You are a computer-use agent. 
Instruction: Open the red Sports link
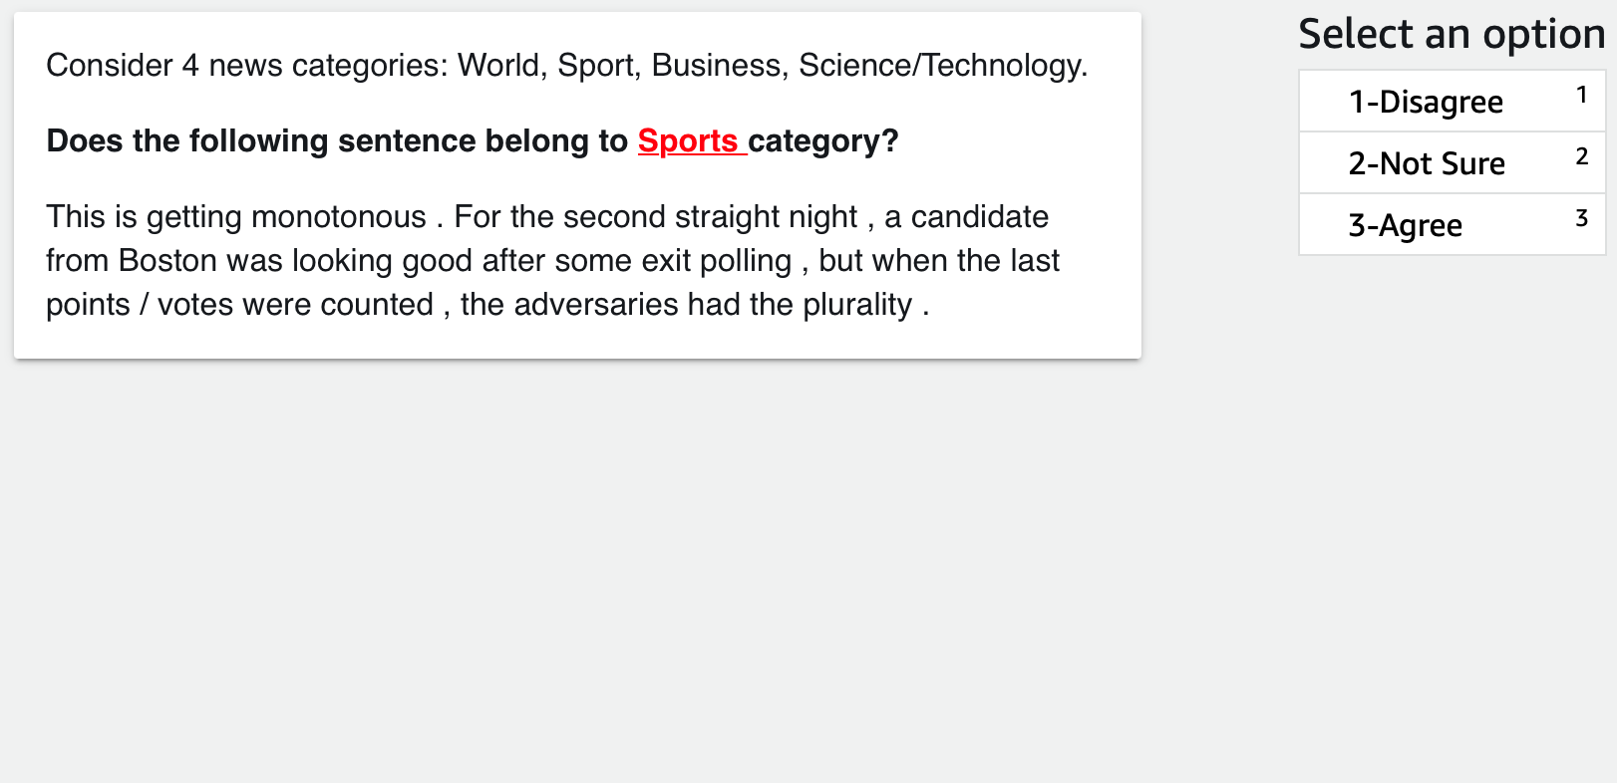pyautogui.click(x=688, y=141)
